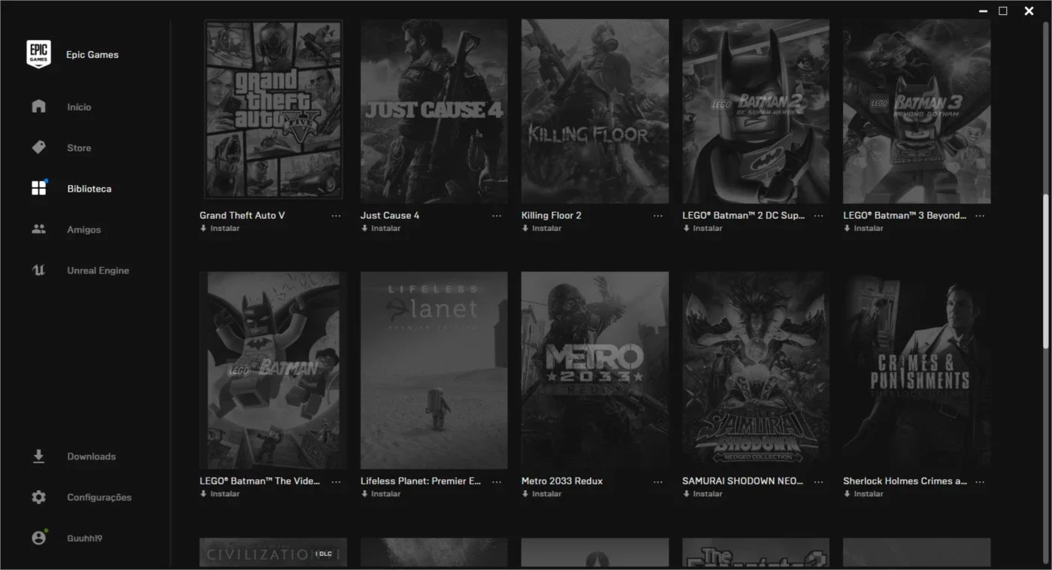The width and height of the screenshot is (1052, 570).
Task: Click the install arrow icon under Lifeless Planet
Action: (364, 493)
